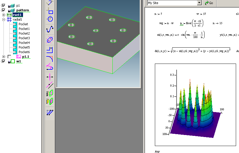This screenshot has width=239, height=153.
Task: Click inside the My Site address field
Action: coord(172,3)
